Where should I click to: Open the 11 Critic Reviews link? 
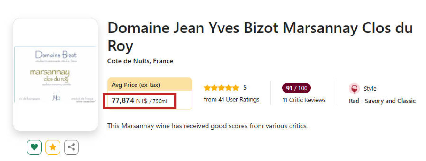pyautogui.click(x=304, y=100)
